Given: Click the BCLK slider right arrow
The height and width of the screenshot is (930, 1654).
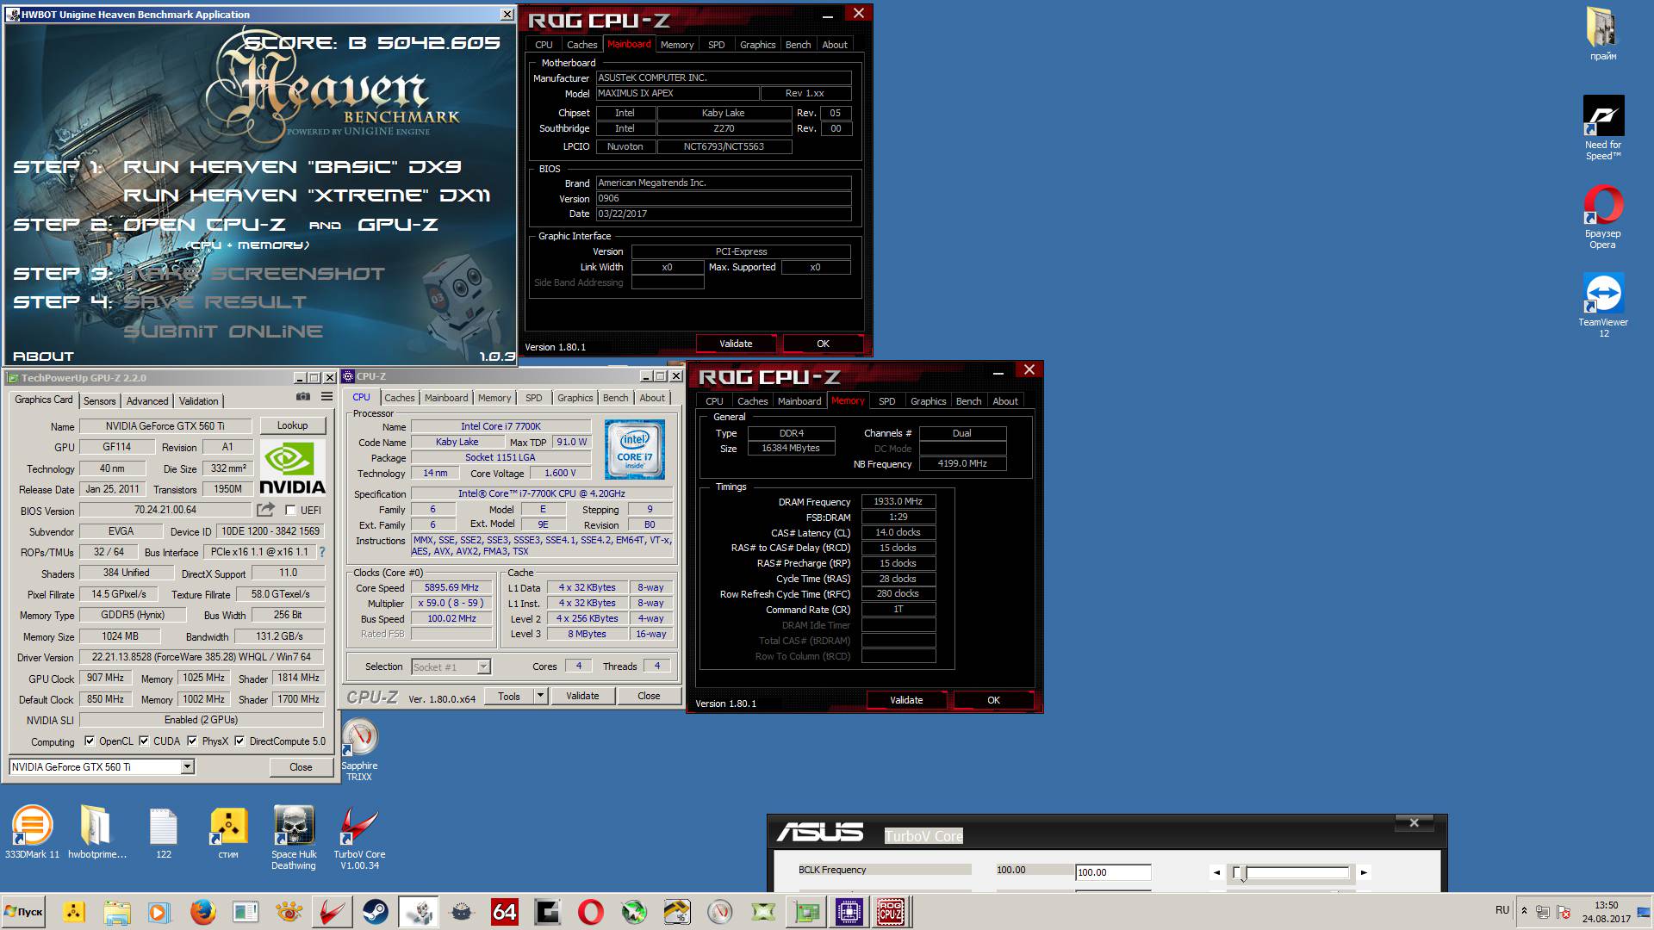Looking at the screenshot, I should 1364,872.
